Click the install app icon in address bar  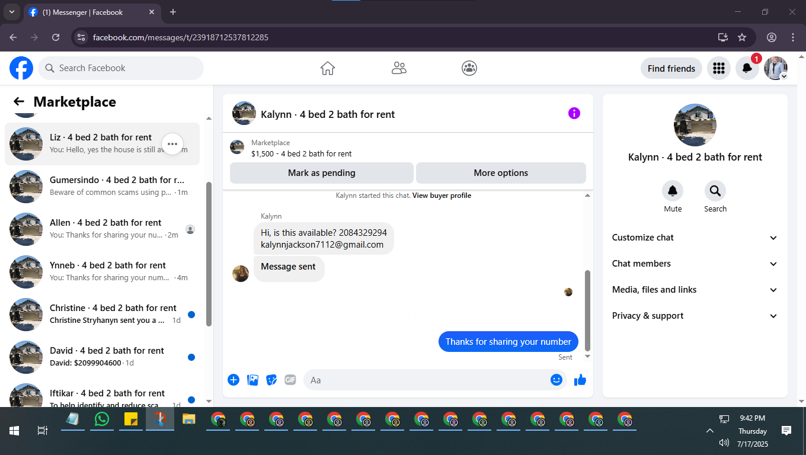[723, 37]
